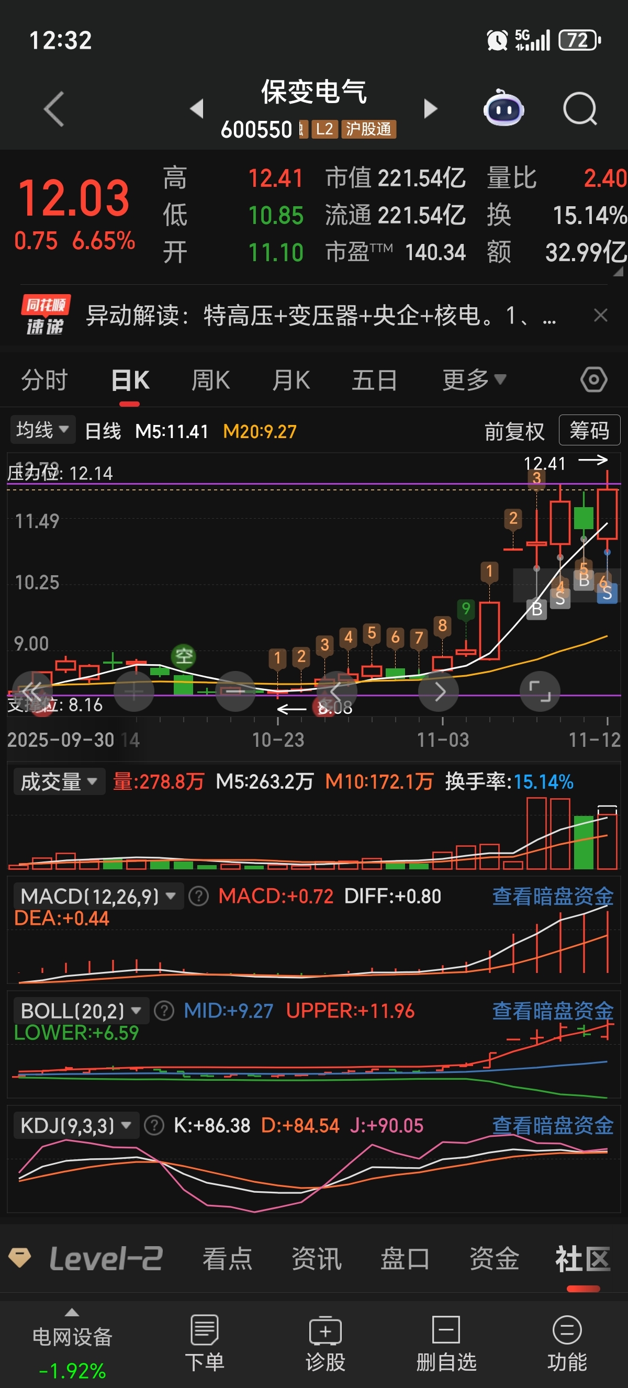The width and height of the screenshot is (628, 1388).
Task: Tap 查看暗盘资金 link in MACD panel
Action: point(553,897)
